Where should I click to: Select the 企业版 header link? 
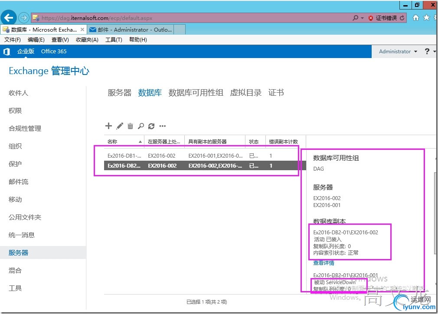tap(26, 51)
